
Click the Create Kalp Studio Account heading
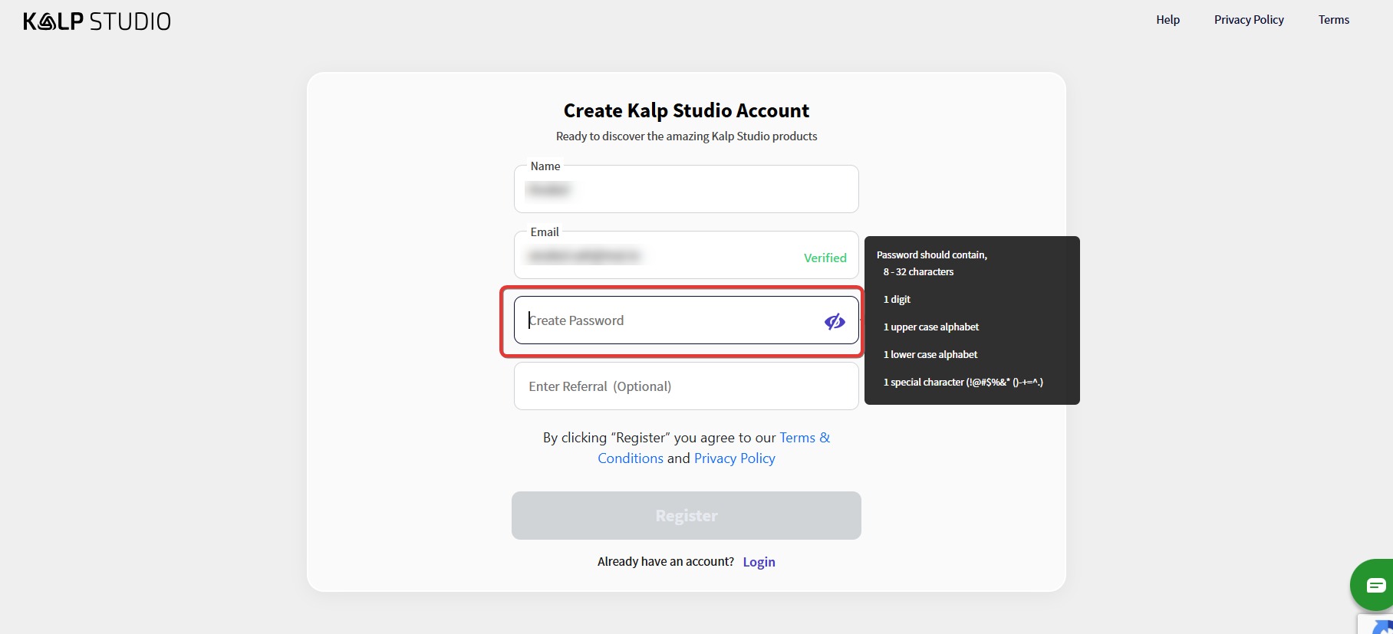pyautogui.click(x=686, y=111)
